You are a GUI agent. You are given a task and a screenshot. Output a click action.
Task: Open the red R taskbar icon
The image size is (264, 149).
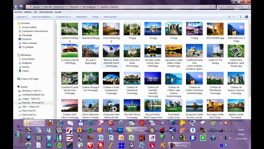[142, 138]
